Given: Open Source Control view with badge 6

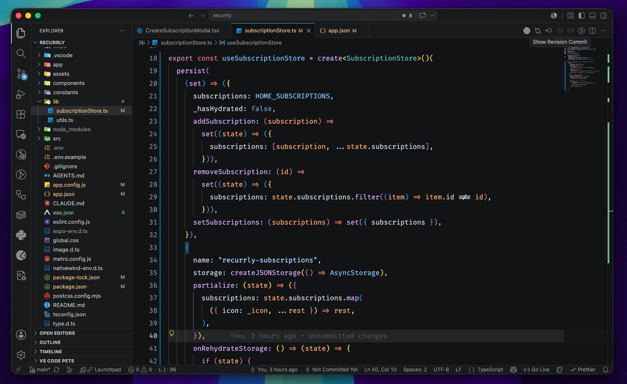Looking at the screenshot, I should pos(21,74).
